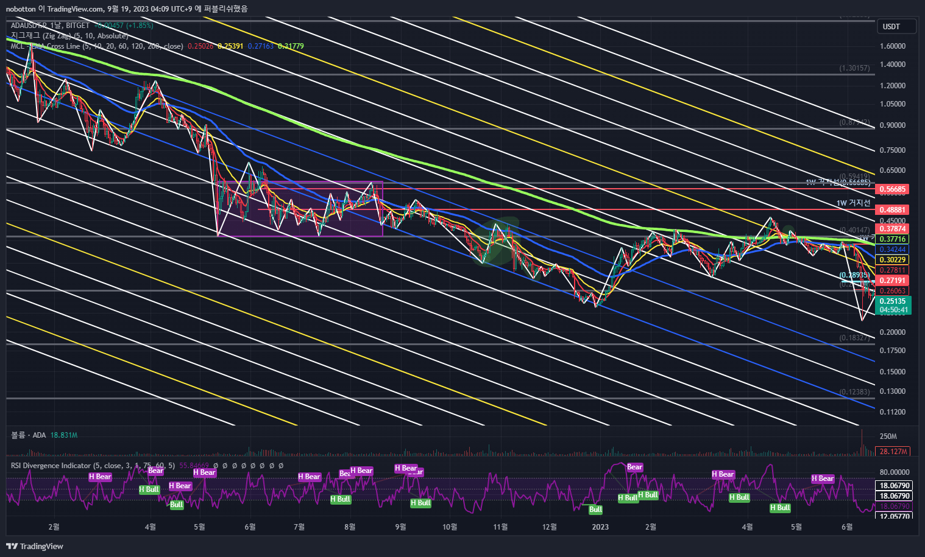
Task: Select the MCL EMA Cross Line legend
Action: click(96, 46)
